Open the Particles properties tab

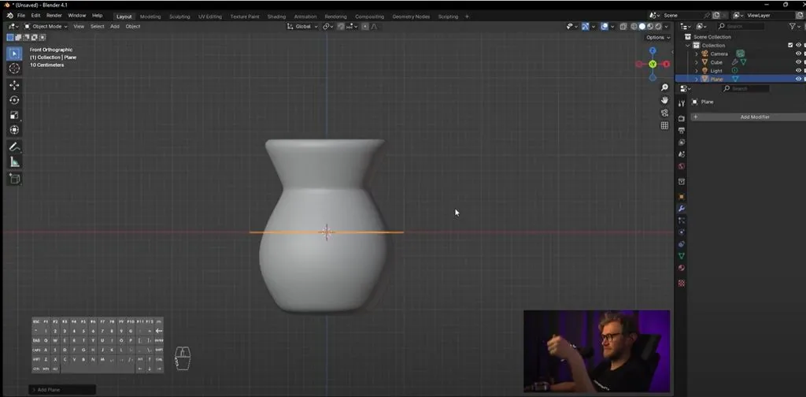pos(682,220)
